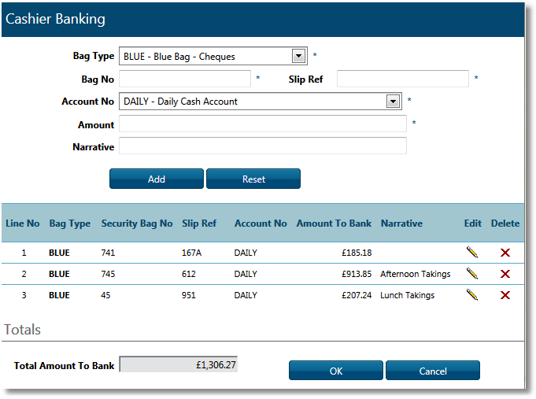Confirm with the OK button
Screen dimensions: 536x399
pos(336,371)
